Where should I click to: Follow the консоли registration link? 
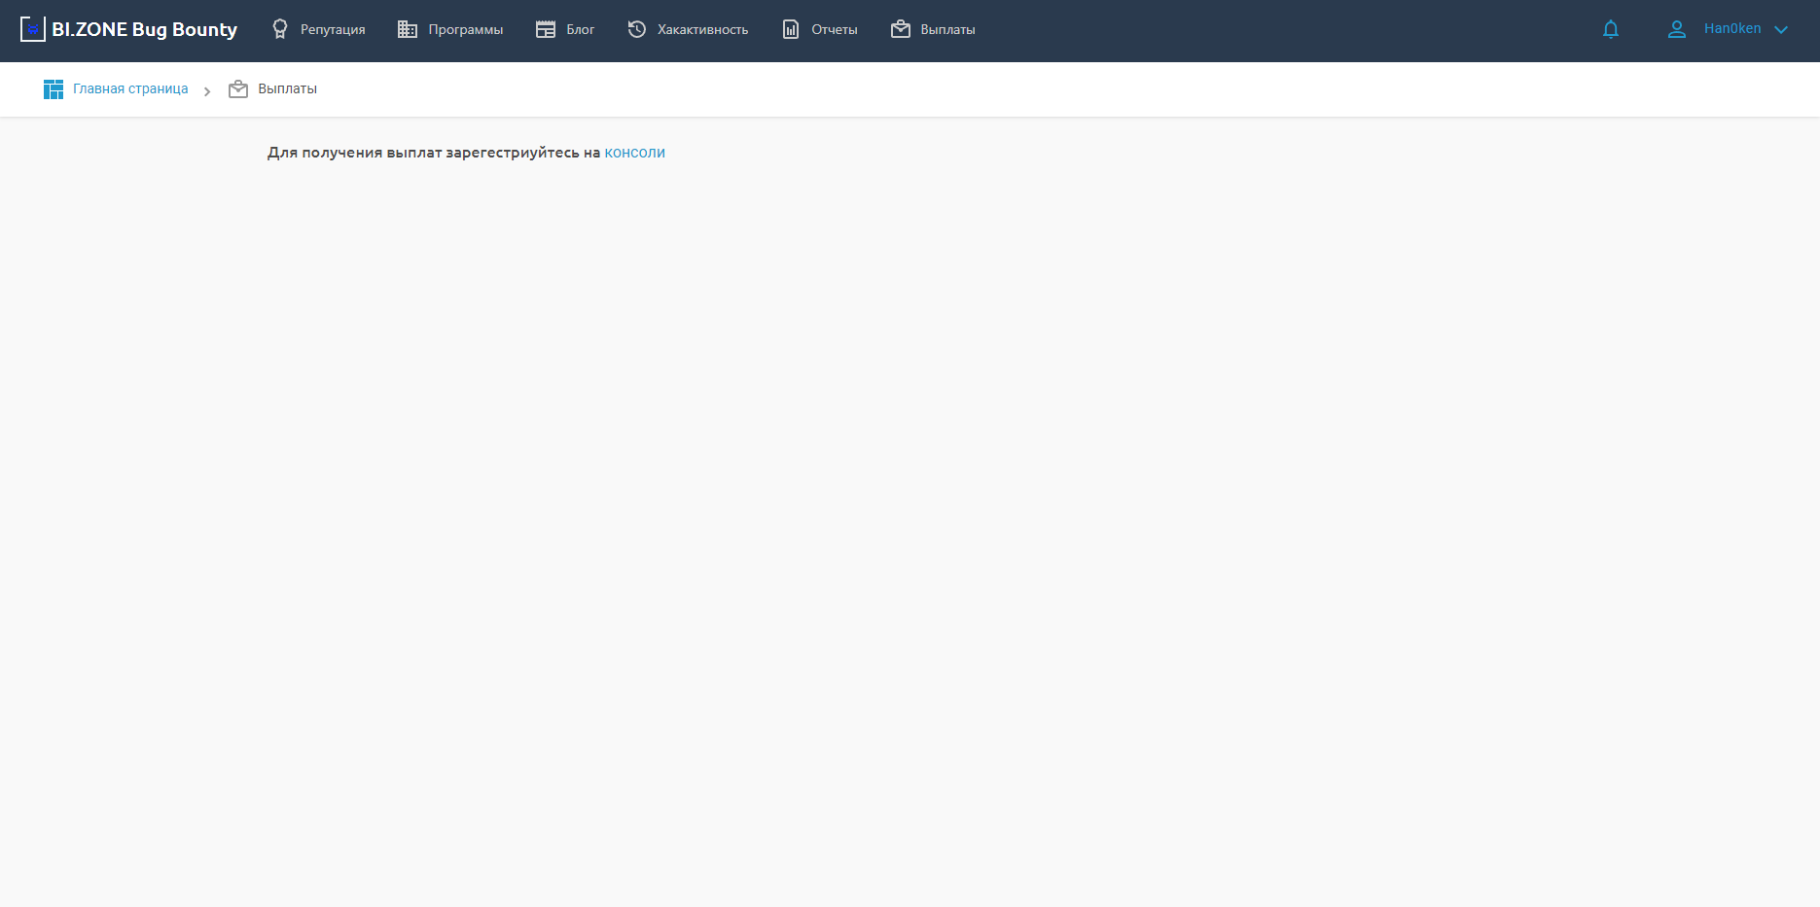pyautogui.click(x=634, y=153)
